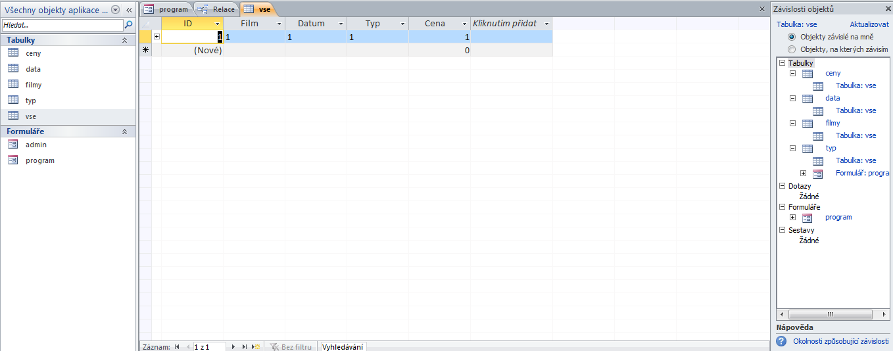Viewport: 893px width, 351px height.
Task: Open the Film column dropdown arrow
Action: coord(279,24)
